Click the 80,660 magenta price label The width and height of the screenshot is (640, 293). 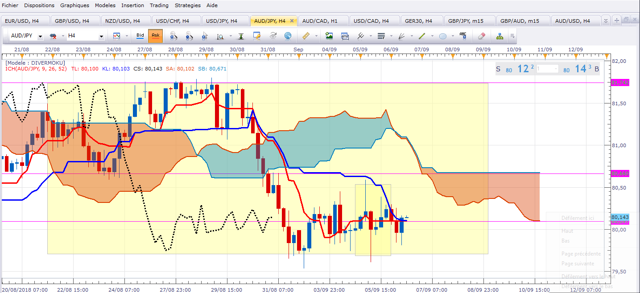pyautogui.click(x=620, y=173)
